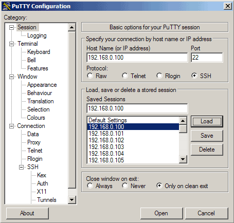234x223 pixels.
Task: Click the Save session button
Action: 207,136
